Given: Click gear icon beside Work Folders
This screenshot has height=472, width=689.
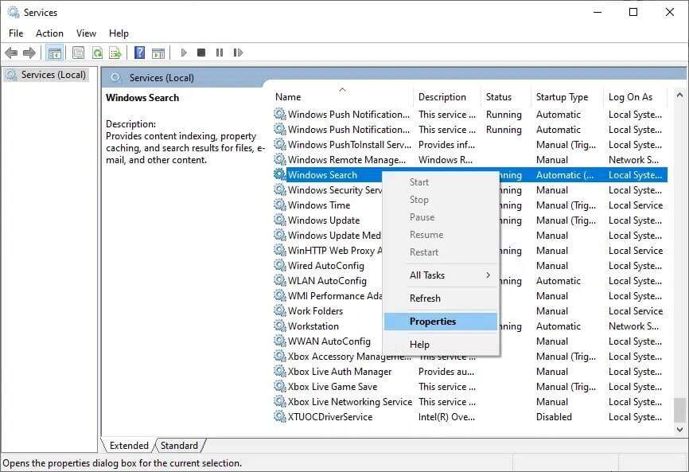Looking at the screenshot, I should click(x=280, y=310).
